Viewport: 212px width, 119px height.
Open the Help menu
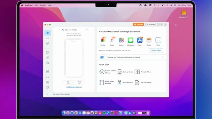click(50, 5)
